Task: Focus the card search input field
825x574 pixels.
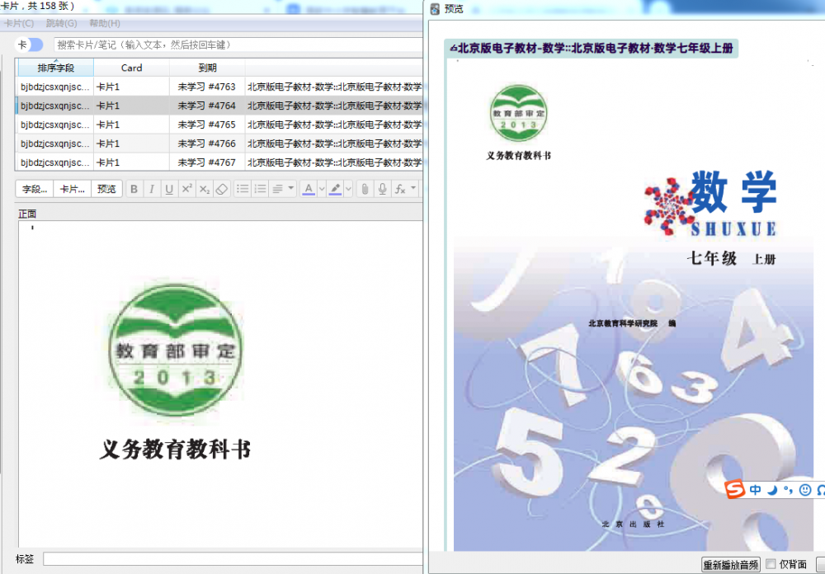Action: 238,45
